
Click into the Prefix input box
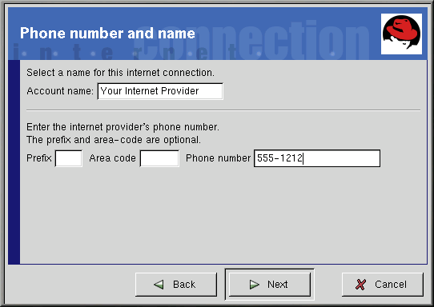69,158
